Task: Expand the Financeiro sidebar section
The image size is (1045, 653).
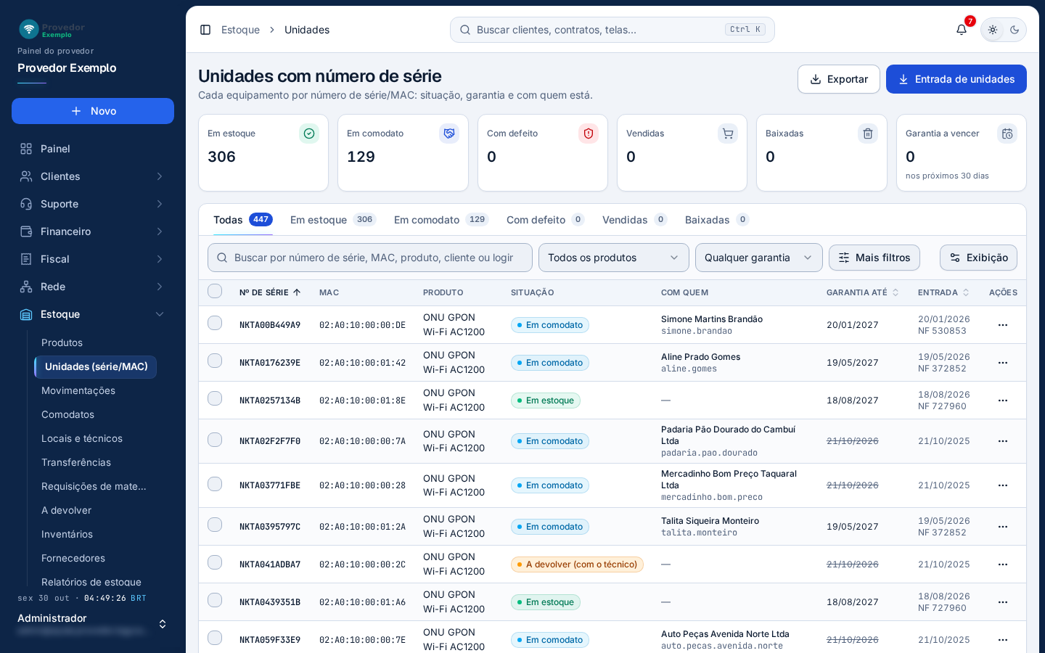Action: coord(93,231)
